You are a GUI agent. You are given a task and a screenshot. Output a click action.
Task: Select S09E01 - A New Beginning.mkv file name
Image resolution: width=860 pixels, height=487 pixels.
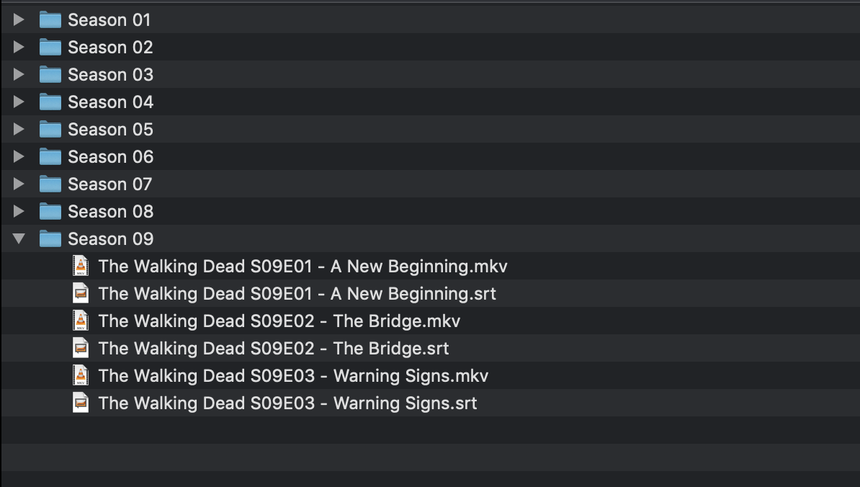pyautogui.click(x=303, y=267)
